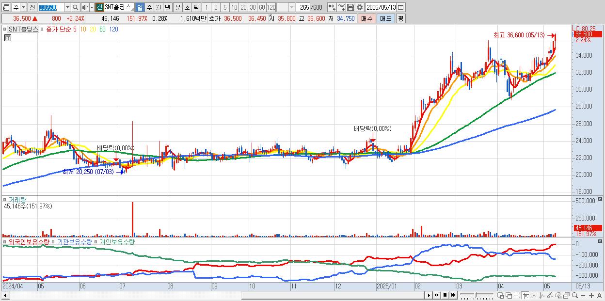Screen dimensions: 605x301
Task: Click the plus zoom-in icon
Action: click(x=591, y=296)
